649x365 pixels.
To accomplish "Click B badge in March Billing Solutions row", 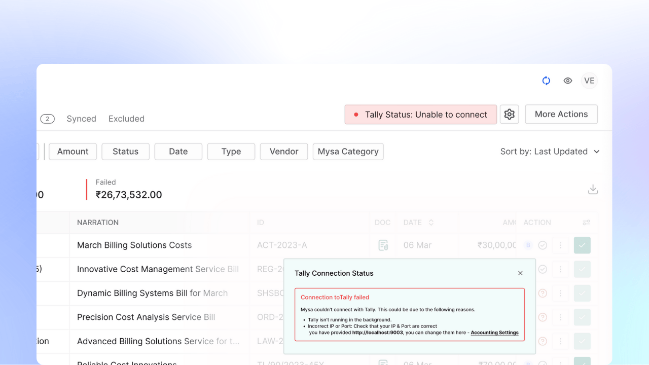I will coord(528,245).
